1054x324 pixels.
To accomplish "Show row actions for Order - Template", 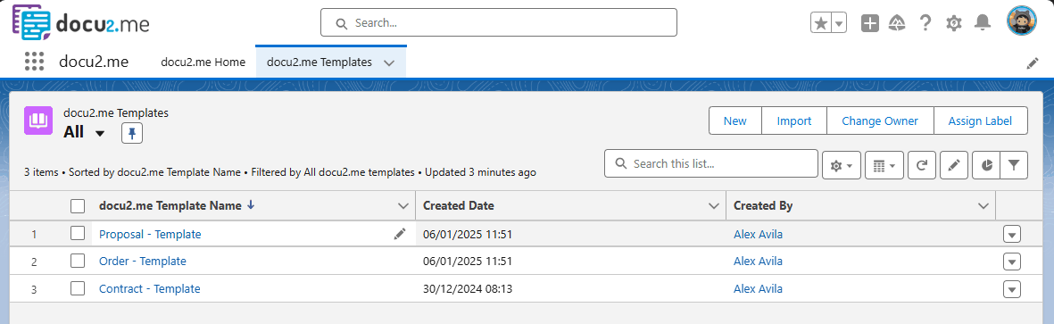I will click(x=1012, y=262).
